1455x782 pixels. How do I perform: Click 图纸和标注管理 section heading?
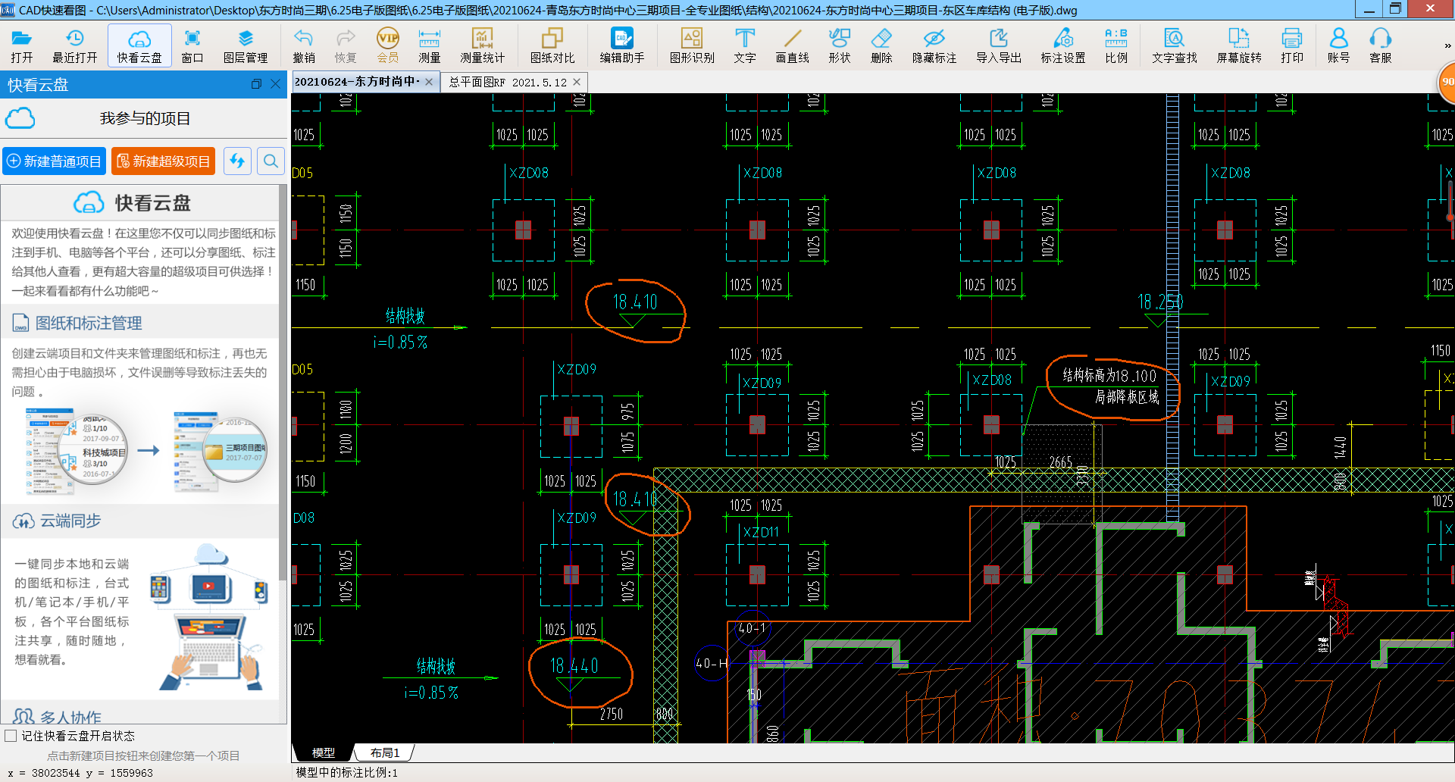(89, 324)
